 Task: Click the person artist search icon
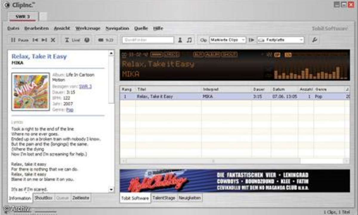point(180,40)
